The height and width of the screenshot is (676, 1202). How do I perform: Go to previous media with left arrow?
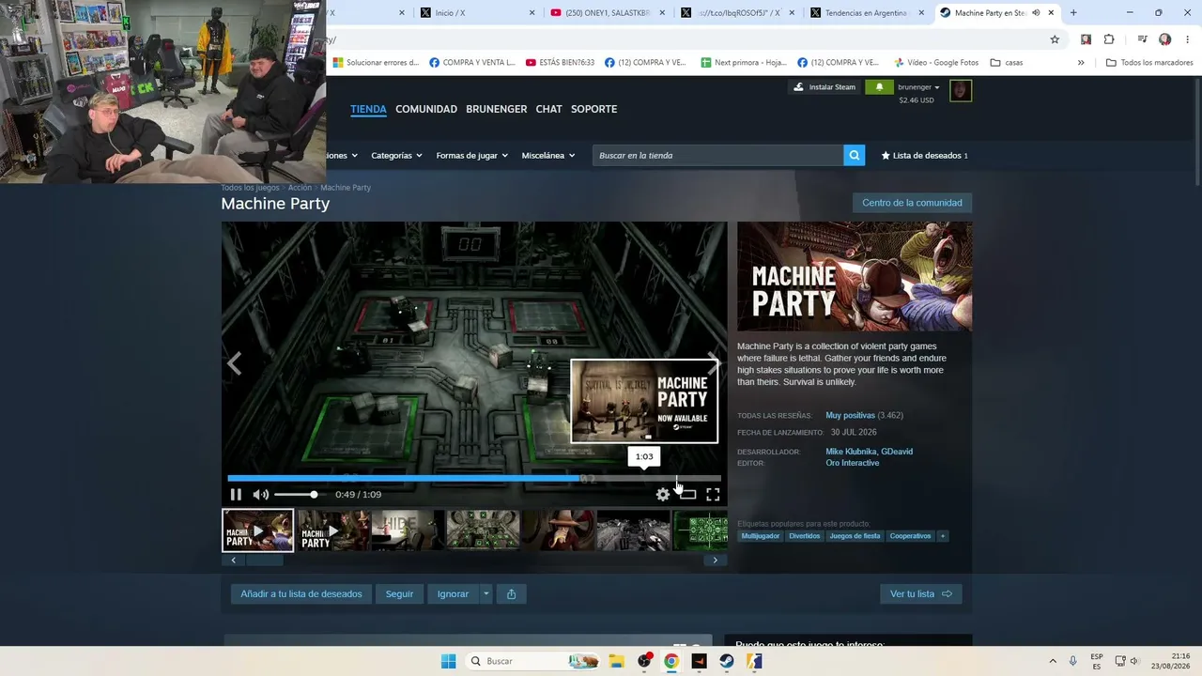235,363
